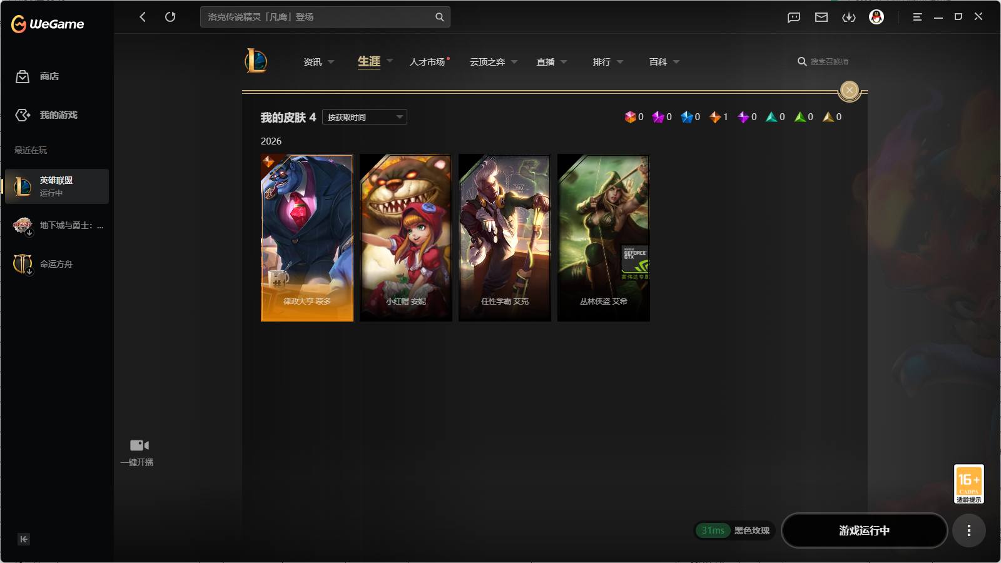
Task: Open the 任性学霸 艾克 skin card
Action: tap(505, 238)
